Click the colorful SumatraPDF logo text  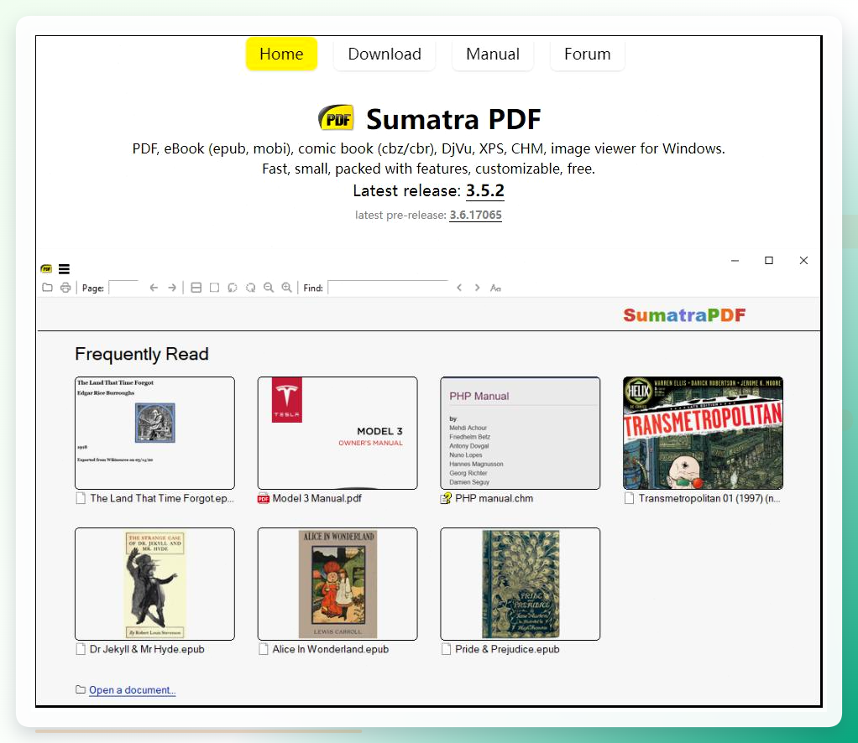click(684, 315)
